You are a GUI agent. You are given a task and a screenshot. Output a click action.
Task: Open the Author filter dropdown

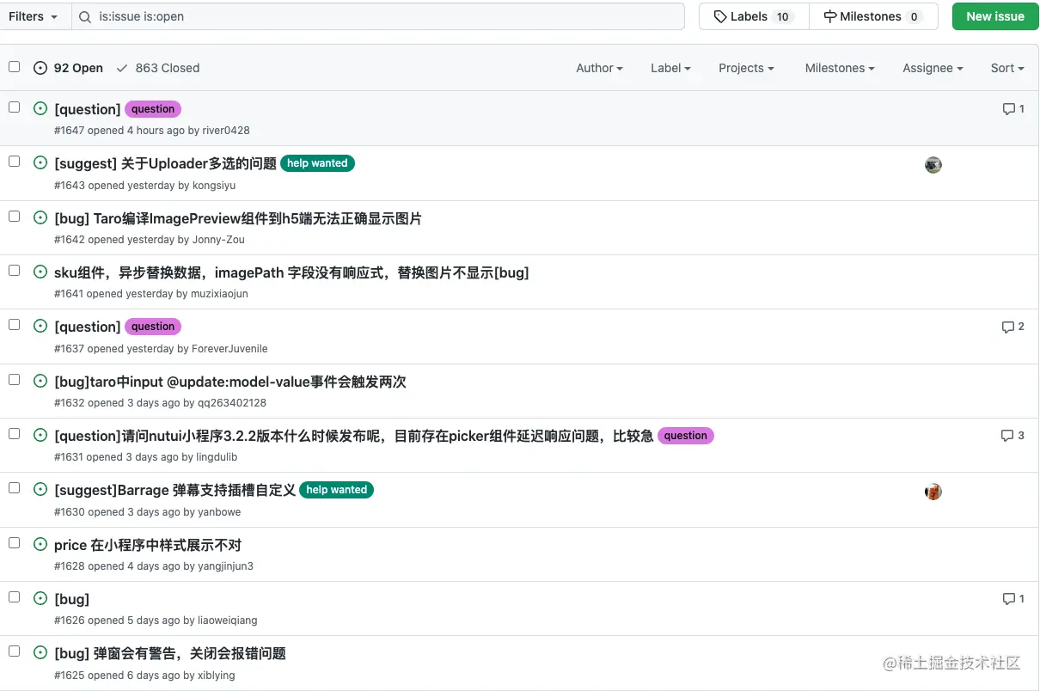(599, 68)
